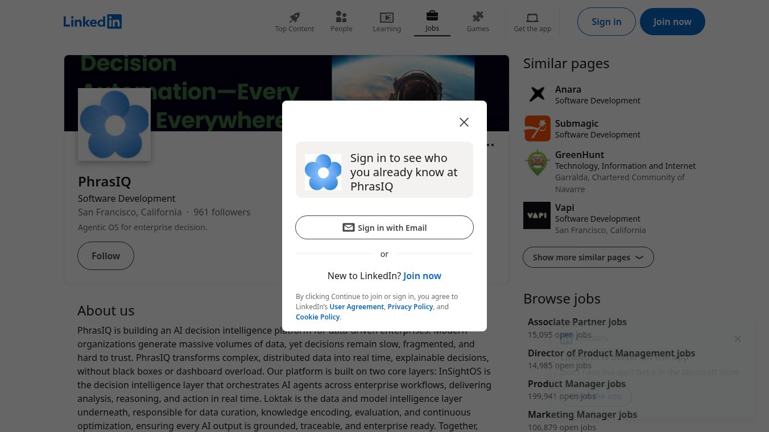Select the Jobs briefcase tab
The height and width of the screenshot is (432, 769).
pos(432,16)
